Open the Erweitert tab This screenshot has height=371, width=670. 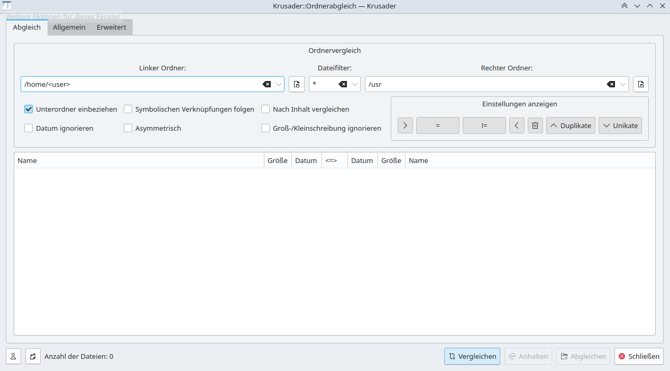point(112,27)
